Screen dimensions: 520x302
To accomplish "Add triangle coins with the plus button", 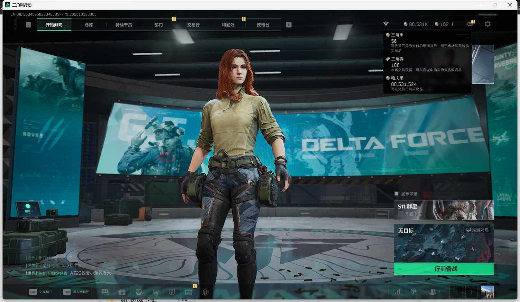I will 452,24.
